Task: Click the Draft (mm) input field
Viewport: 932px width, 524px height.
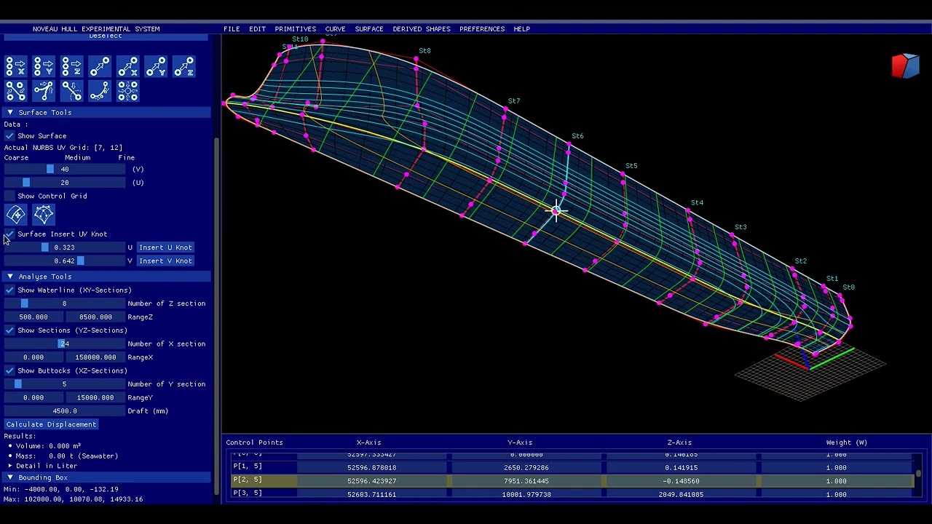Action: click(x=65, y=411)
